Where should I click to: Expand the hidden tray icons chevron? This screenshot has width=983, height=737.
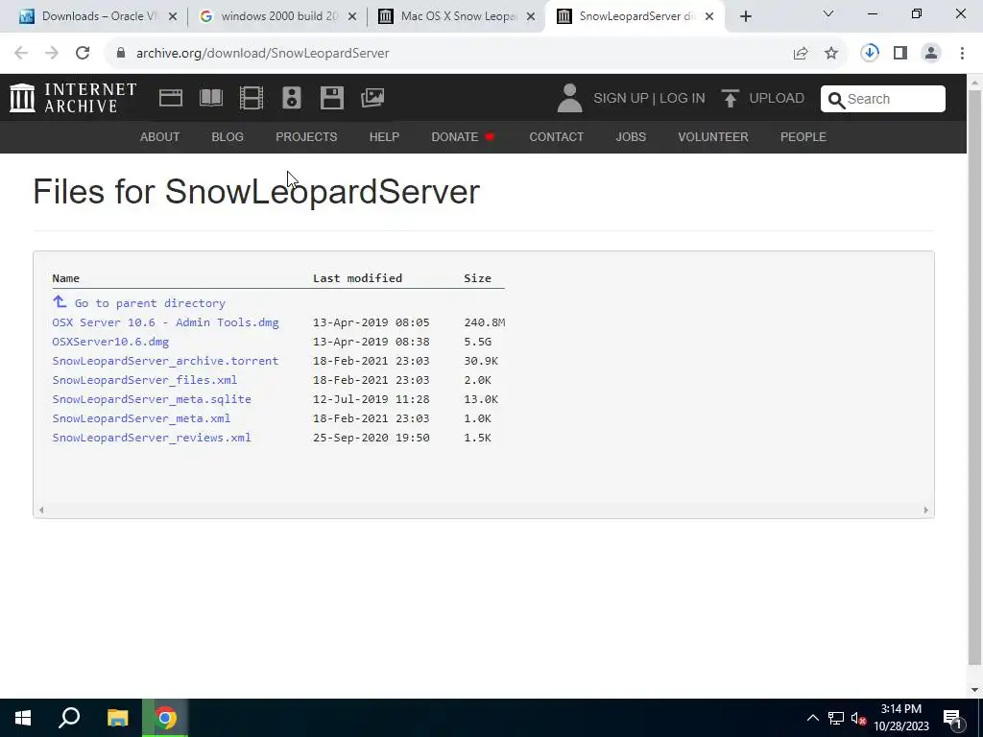pyautogui.click(x=812, y=718)
